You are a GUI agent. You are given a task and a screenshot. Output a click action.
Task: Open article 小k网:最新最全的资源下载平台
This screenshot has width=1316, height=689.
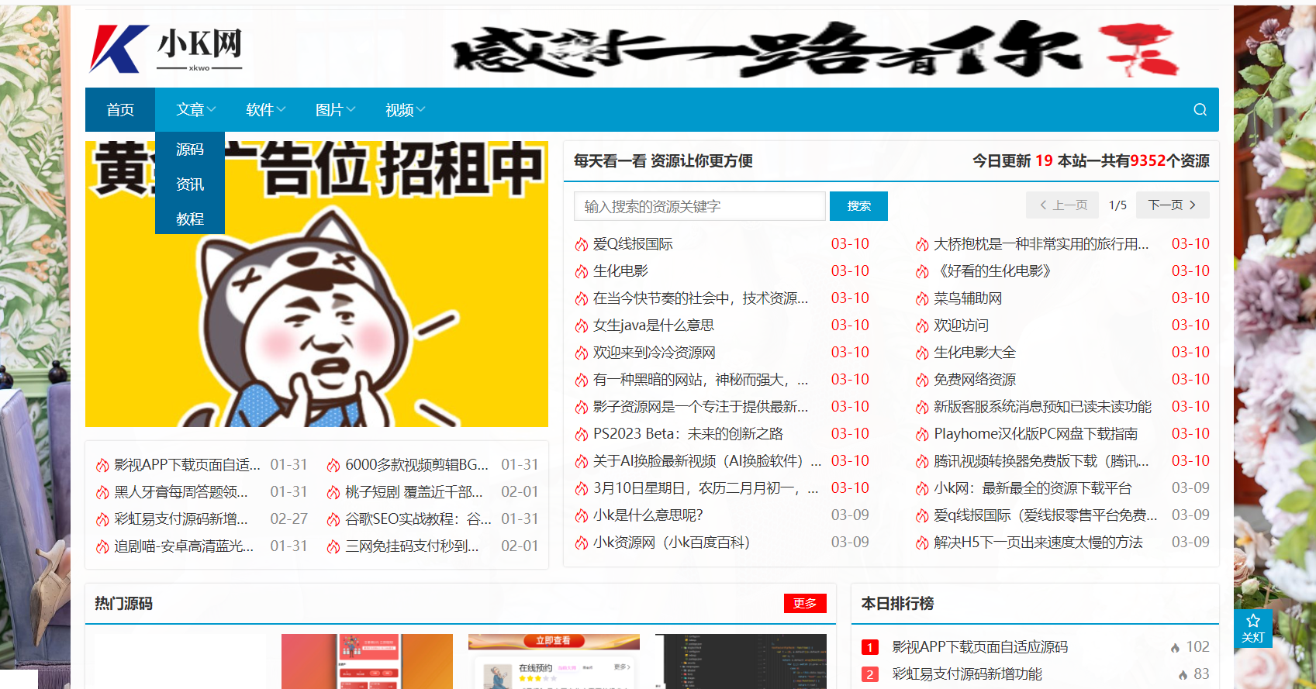point(1032,488)
